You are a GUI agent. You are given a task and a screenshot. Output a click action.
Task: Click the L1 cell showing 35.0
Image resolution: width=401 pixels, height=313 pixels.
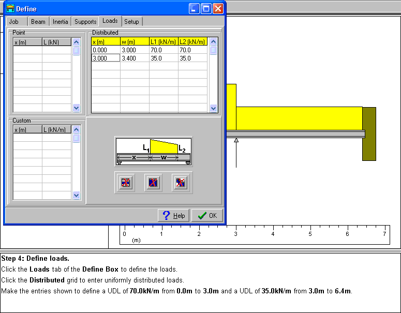tap(164, 58)
